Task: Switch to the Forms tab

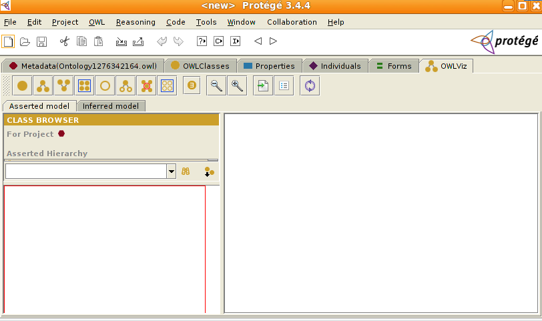Action: point(394,66)
